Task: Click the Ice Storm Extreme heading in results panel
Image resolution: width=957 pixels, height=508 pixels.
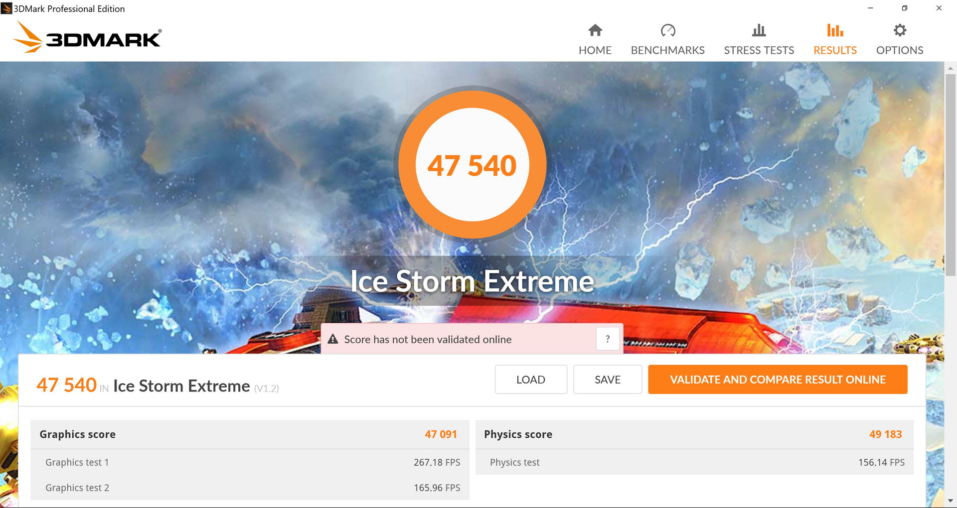Action: click(x=181, y=386)
